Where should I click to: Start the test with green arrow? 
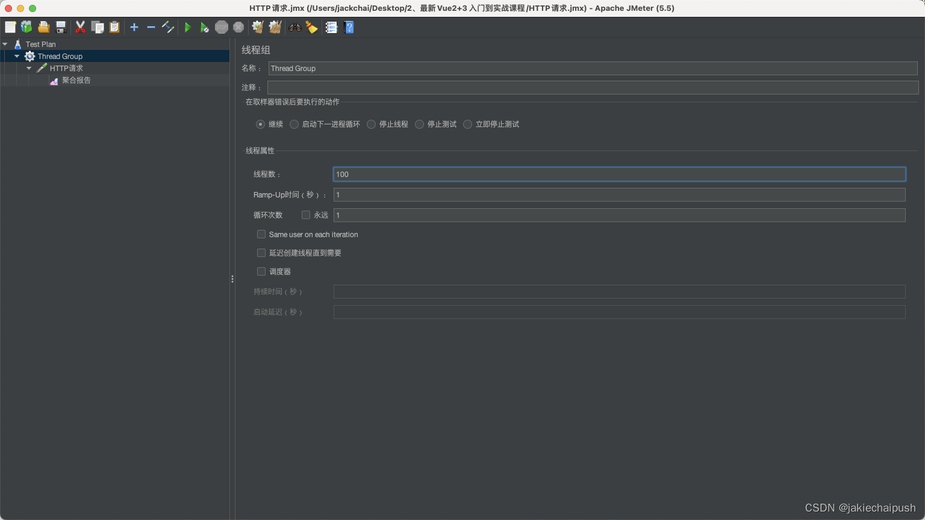(188, 27)
